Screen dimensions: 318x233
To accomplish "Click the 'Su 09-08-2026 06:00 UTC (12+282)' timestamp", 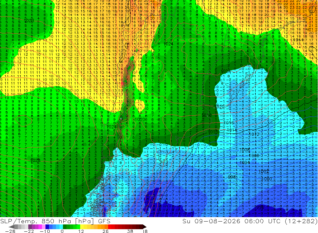I will click(x=250, y=221).
